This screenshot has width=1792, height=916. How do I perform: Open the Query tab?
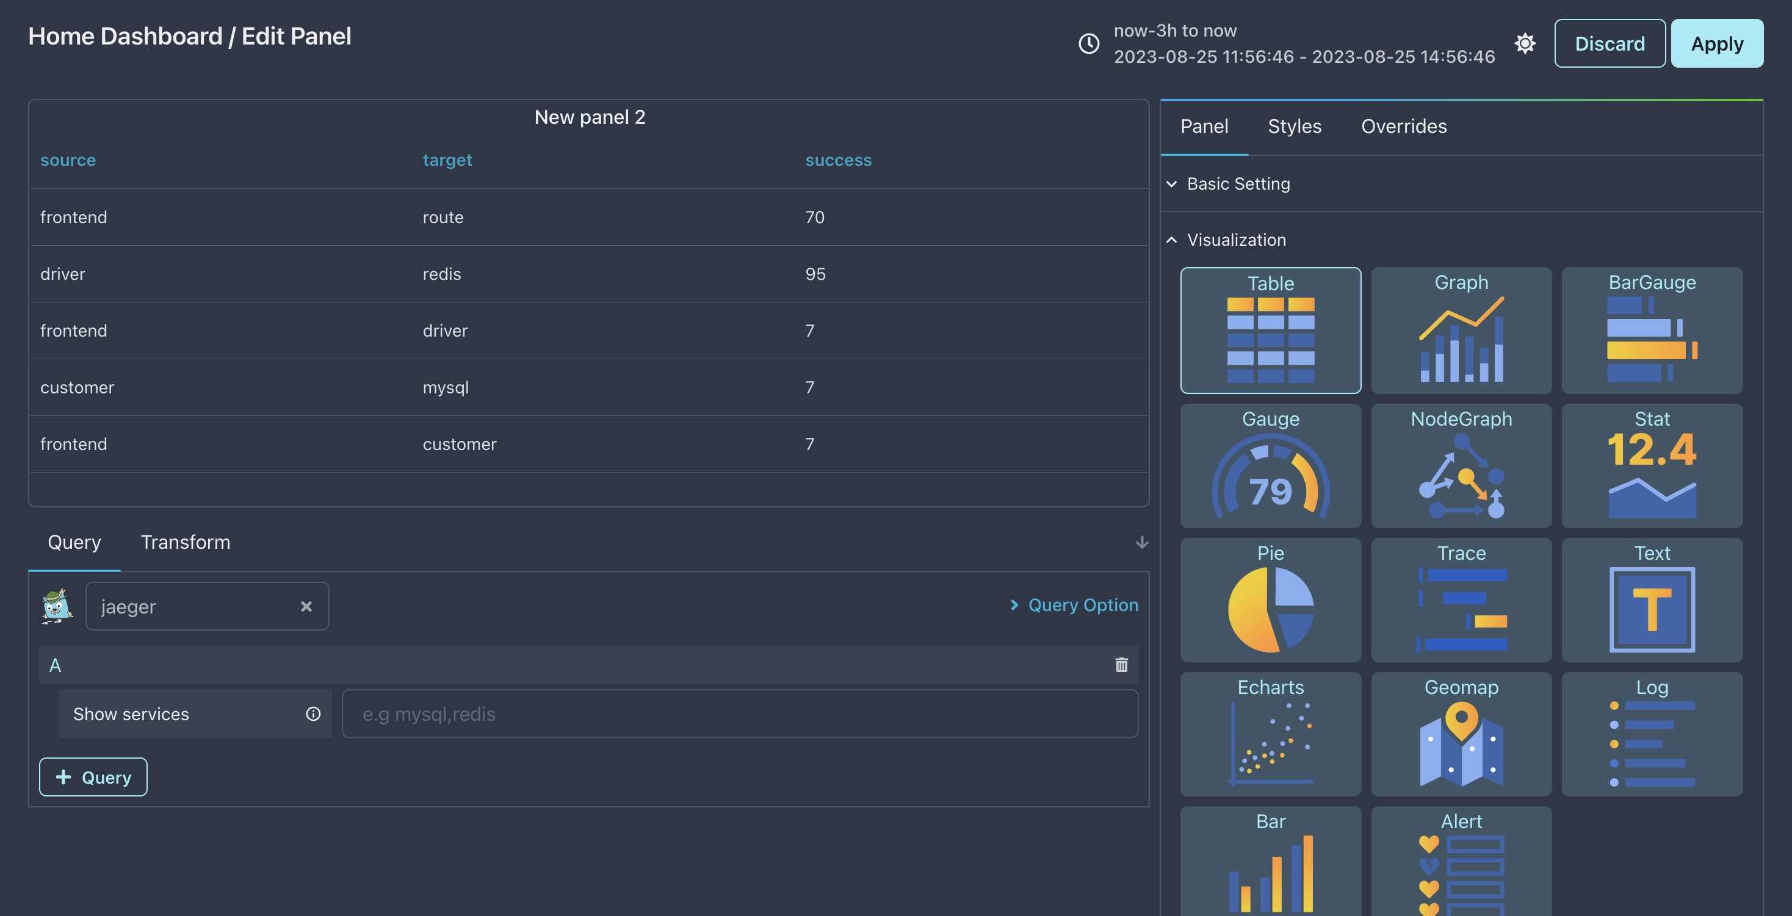(74, 542)
